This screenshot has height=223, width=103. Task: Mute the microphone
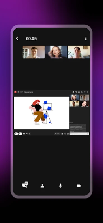coord(61,186)
